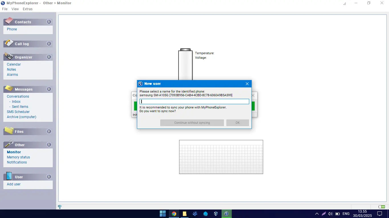This screenshot has width=389, height=218.
Task: Click the Wi-Fi connection status icon
Action: tap(60, 207)
